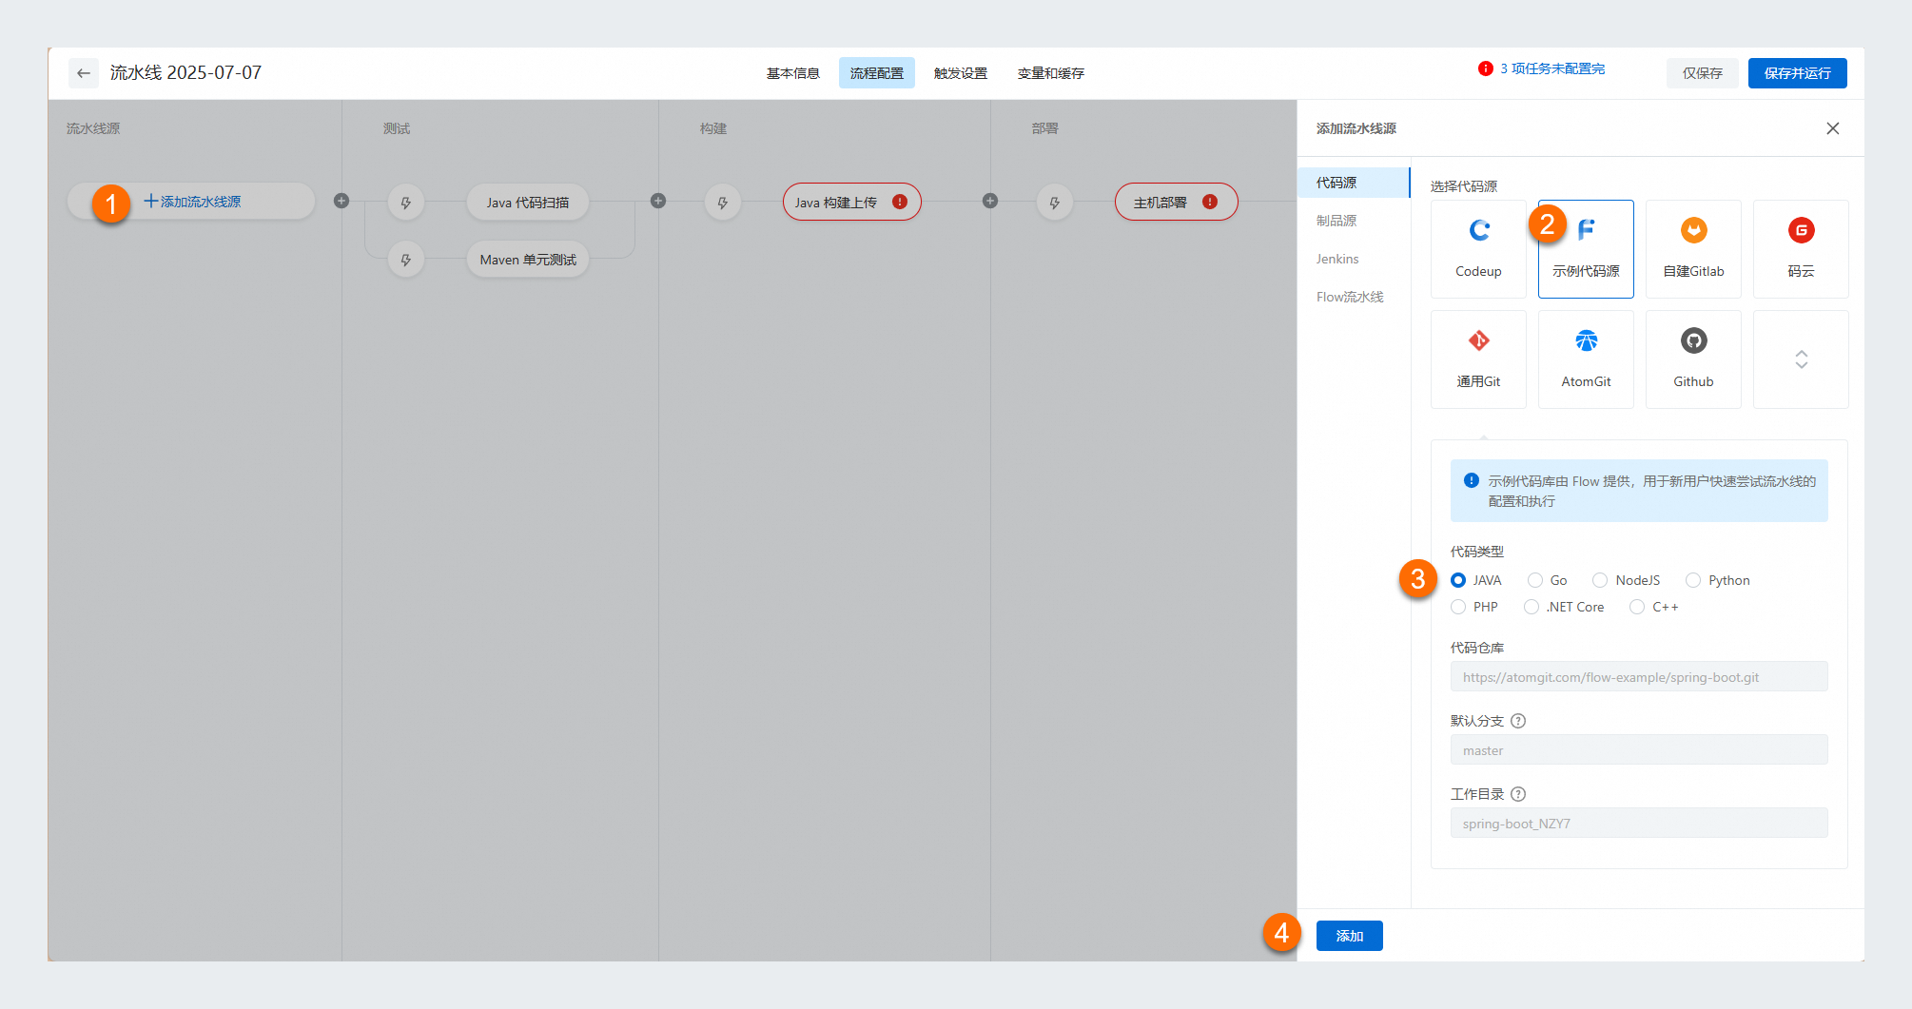
Task: Select the Codeup code source
Action: [x=1478, y=249]
